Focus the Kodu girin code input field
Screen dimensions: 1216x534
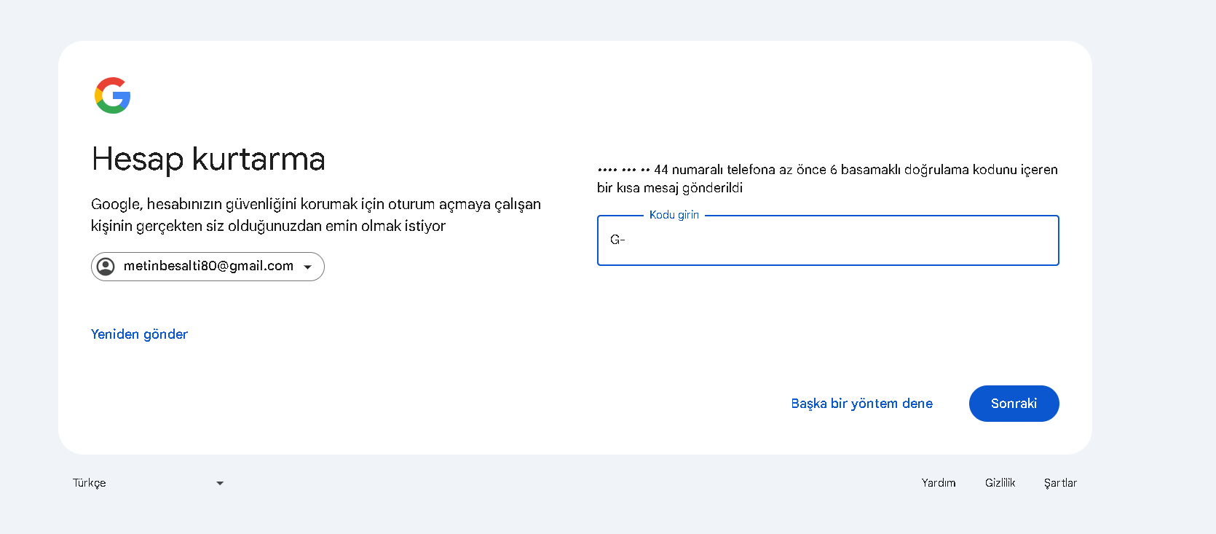pos(828,240)
